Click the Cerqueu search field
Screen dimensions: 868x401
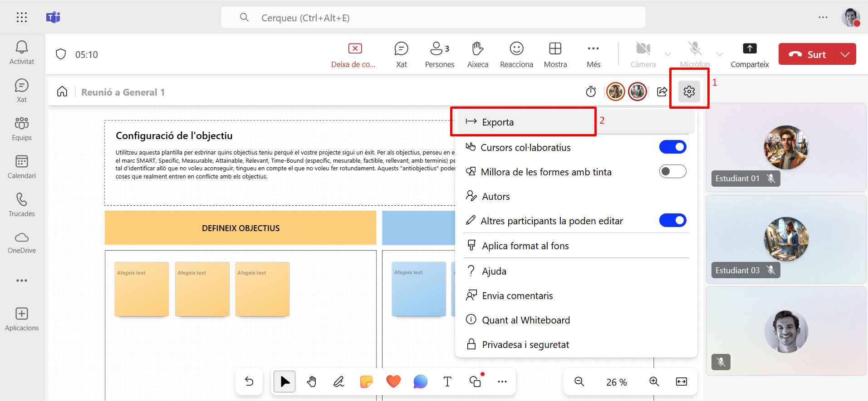(x=433, y=18)
